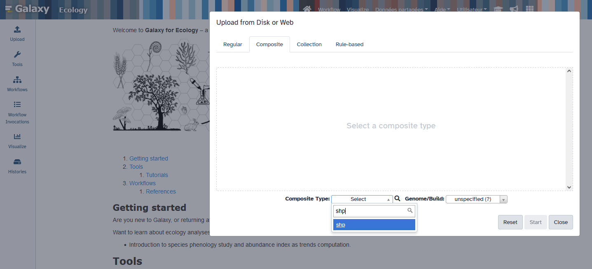Viewport: 592px width, 269px height.
Task: Close the upload dialog with Close button
Action: (561, 222)
